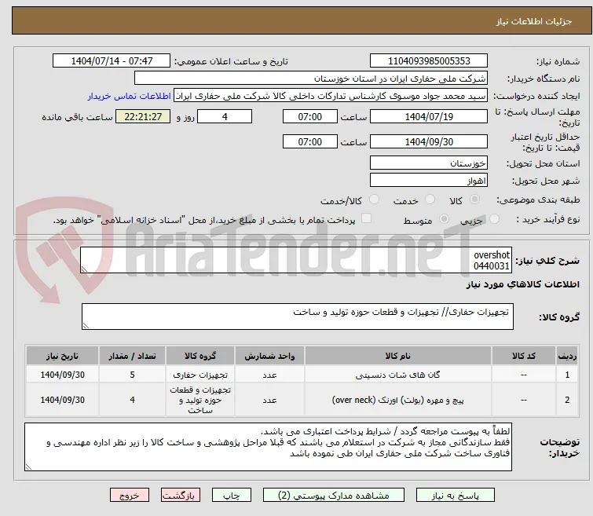Click the response deadline time 07:00 field
The width and height of the screenshot is (593, 516).
pyautogui.click(x=309, y=116)
